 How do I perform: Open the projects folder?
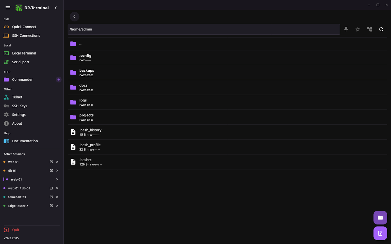click(x=227, y=117)
